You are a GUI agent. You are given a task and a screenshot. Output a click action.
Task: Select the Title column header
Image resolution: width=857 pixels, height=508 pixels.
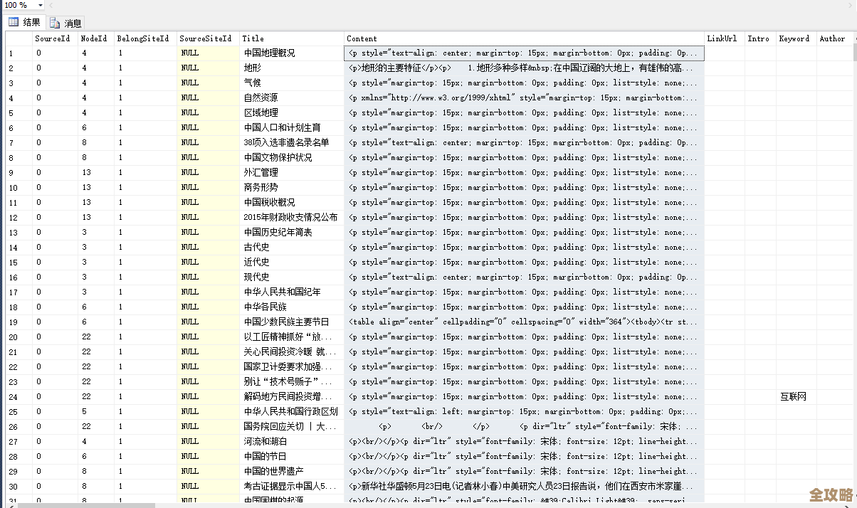[x=254, y=38]
